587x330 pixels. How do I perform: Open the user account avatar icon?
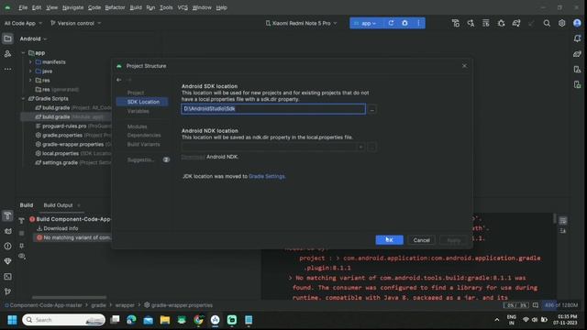577,23
